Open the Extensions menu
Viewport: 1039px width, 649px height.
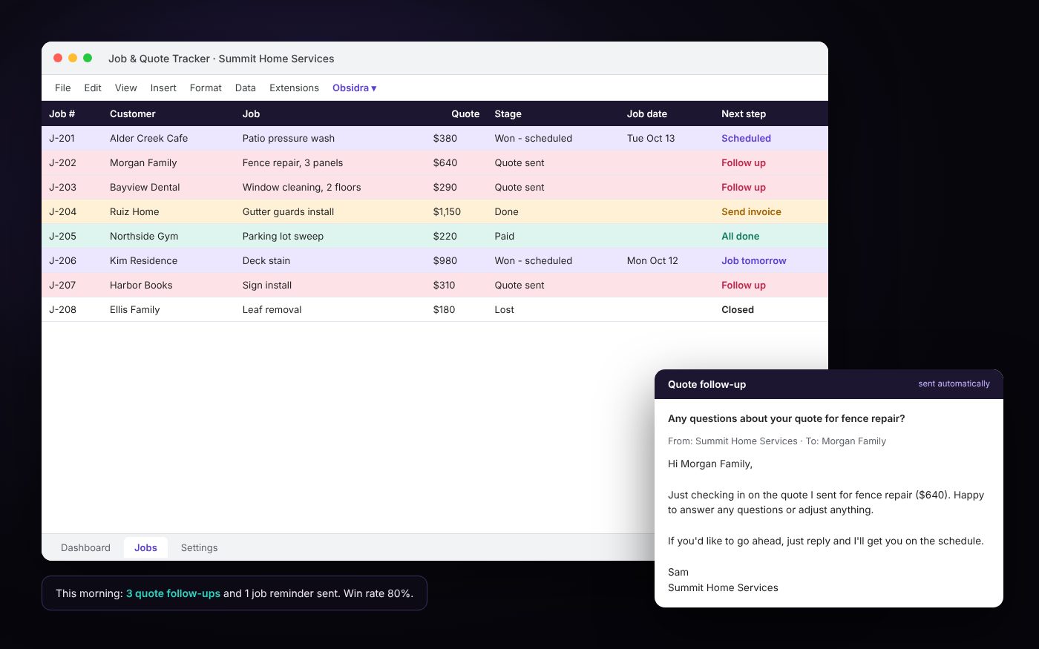coord(294,88)
